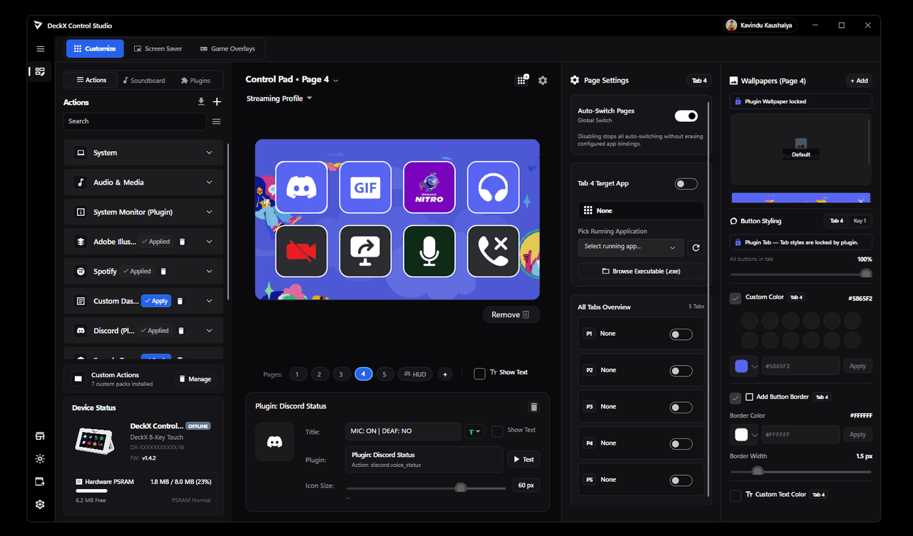
Task: Enable the Tab 4 Target App switch
Action: click(686, 184)
